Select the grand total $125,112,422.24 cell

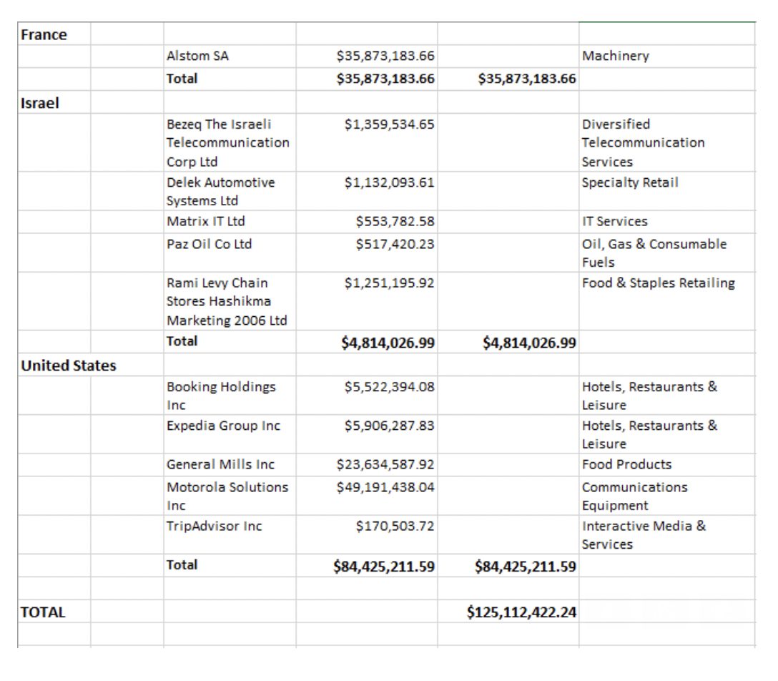pos(521,612)
